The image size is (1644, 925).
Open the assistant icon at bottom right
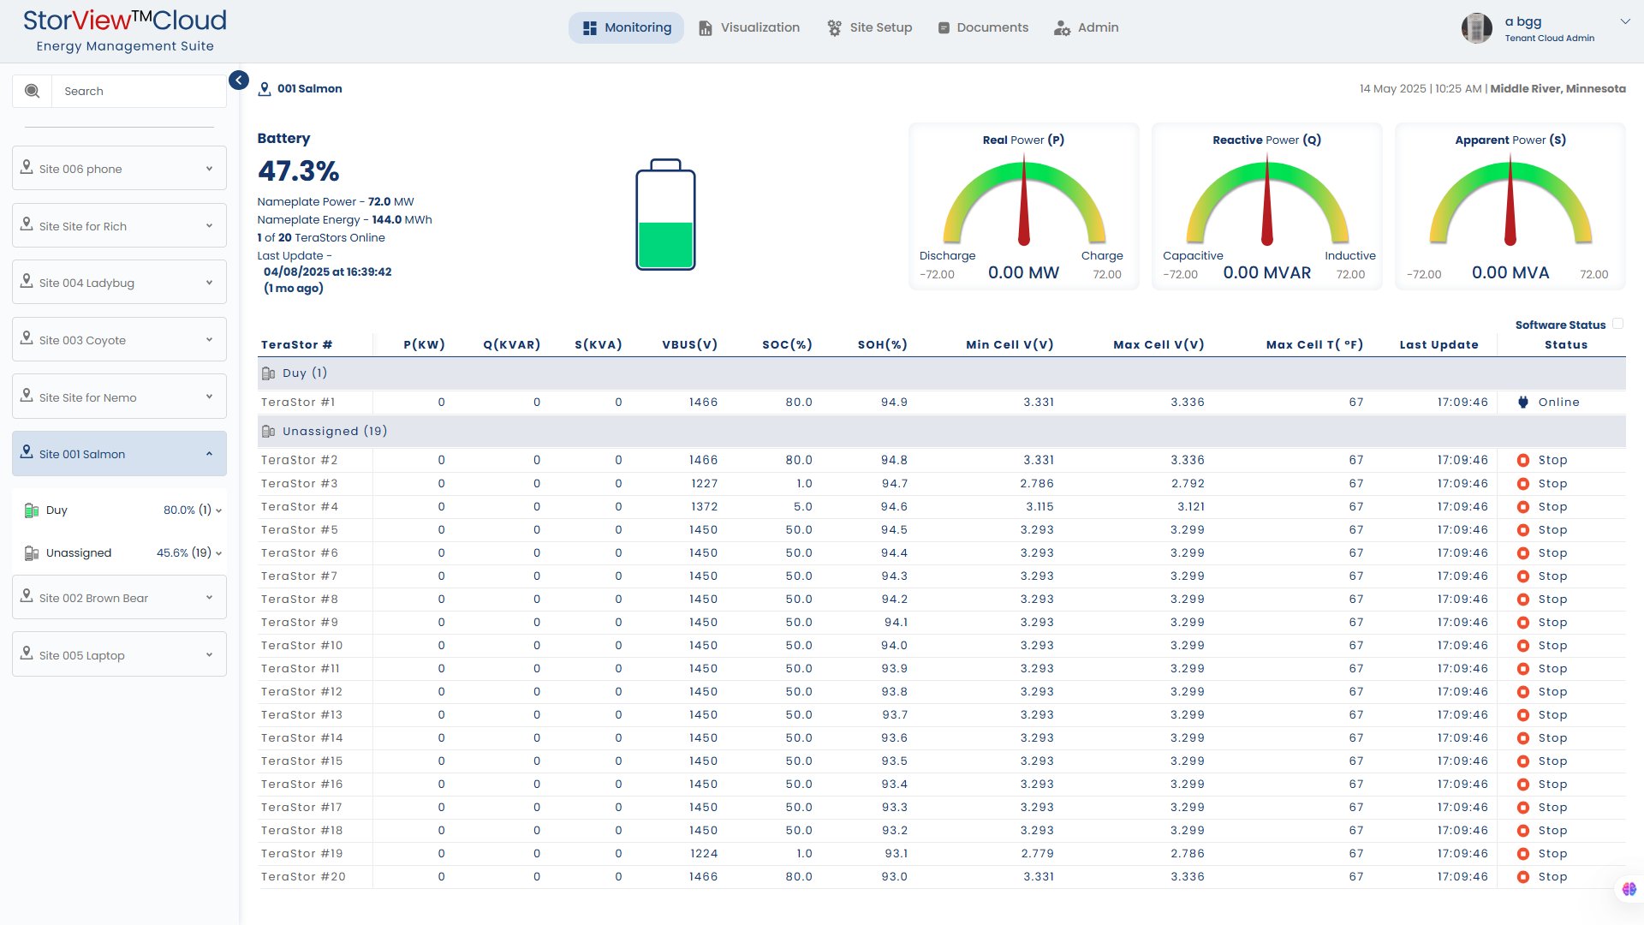tap(1629, 889)
